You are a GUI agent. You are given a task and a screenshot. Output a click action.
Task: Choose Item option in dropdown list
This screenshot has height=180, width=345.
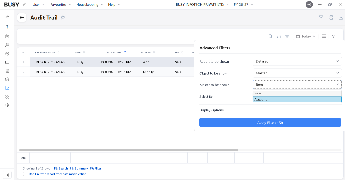click(x=297, y=94)
